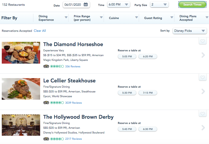Viewport: 209px width, 144px height.
Task: Click TripAdvisor owl icon for Le Cellier Steakhouse
Action: tap(46, 103)
